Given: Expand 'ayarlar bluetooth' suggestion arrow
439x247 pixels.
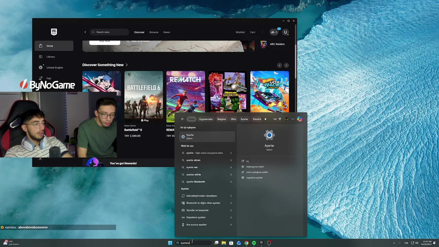Looking at the screenshot, I should pos(231,182).
